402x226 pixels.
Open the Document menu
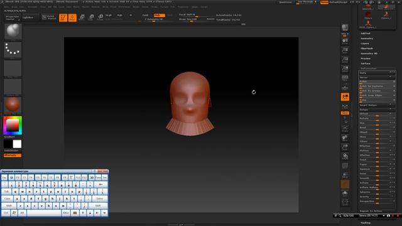pyautogui.click(x=33, y=7)
